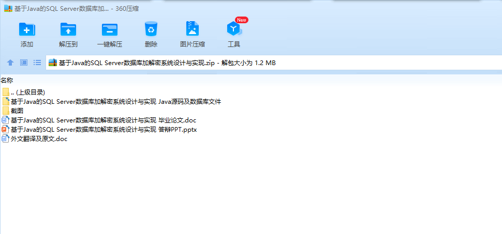Select the 'Java源码及数据库文件' folder name
This screenshot has height=234, width=502.
coord(116,102)
